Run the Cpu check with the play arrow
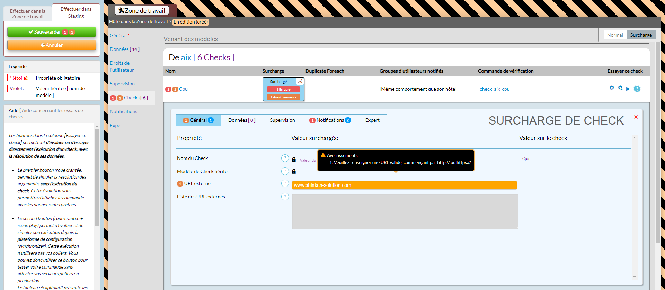This screenshot has height=290, width=665. 628,89
